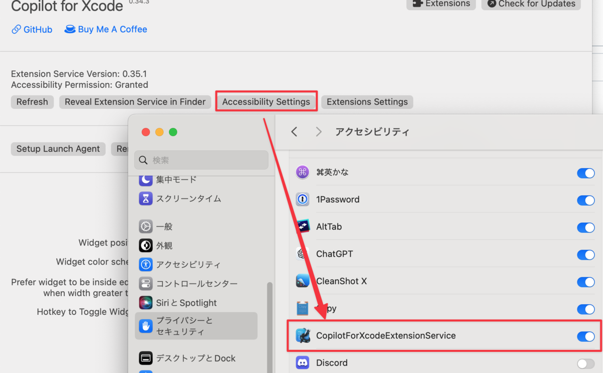Select コントロールセンター in the sidebar
603x373 pixels.
point(188,284)
